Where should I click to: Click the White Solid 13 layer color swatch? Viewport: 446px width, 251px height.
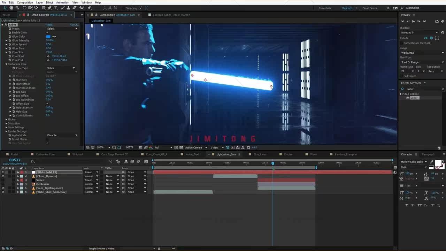pos(21,172)
